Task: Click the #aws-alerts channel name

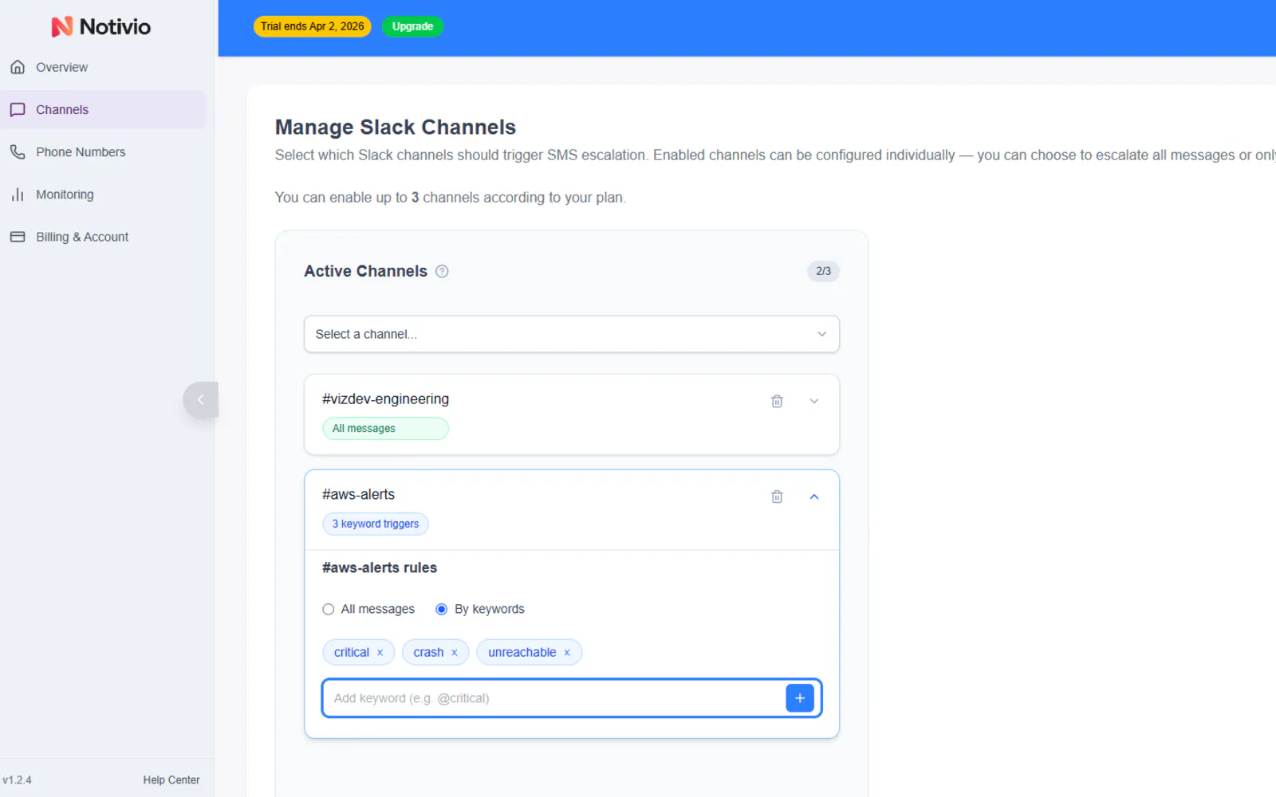Action: coord(358,495)
